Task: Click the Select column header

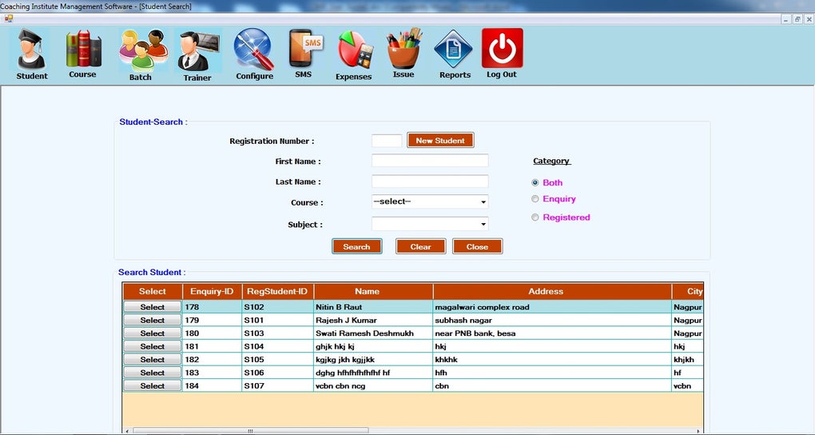Action: coord(153,291)
